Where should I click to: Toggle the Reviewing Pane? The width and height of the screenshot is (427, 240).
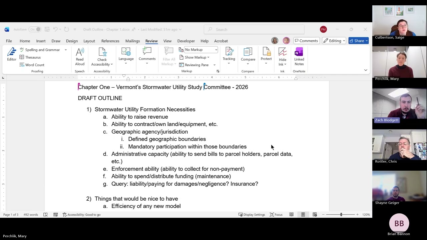click(x=194, y=65)
